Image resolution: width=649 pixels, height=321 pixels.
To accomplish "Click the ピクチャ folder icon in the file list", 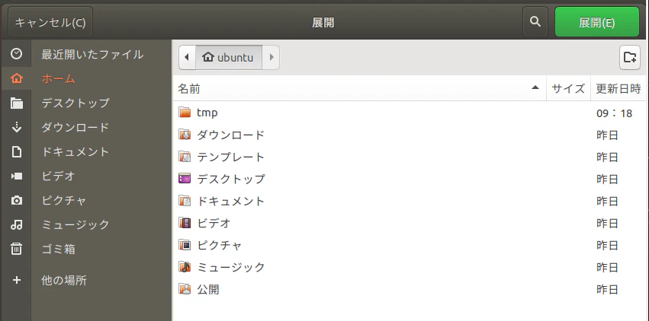I will (185, 245).
